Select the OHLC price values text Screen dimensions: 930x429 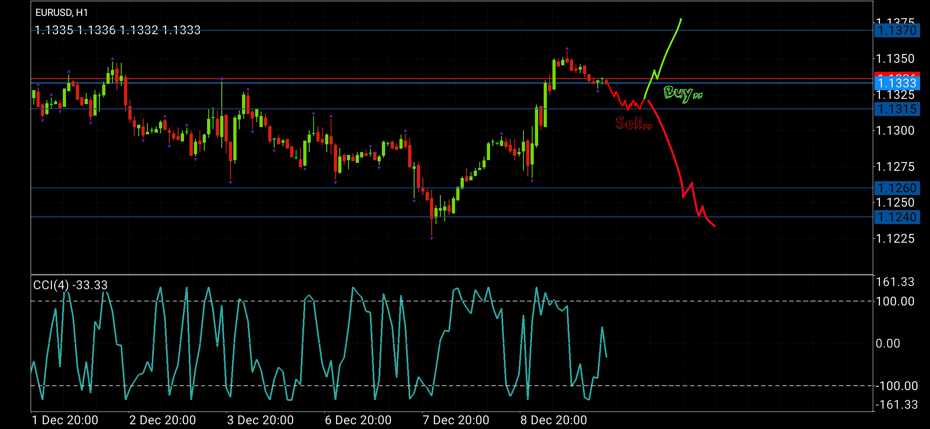point(118,30)
